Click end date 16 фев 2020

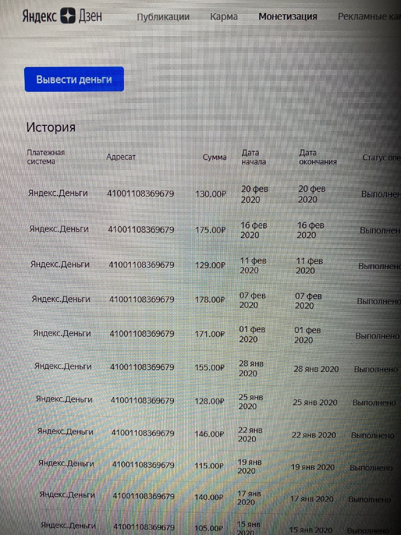pyautogui.click(x=311, y=230)
